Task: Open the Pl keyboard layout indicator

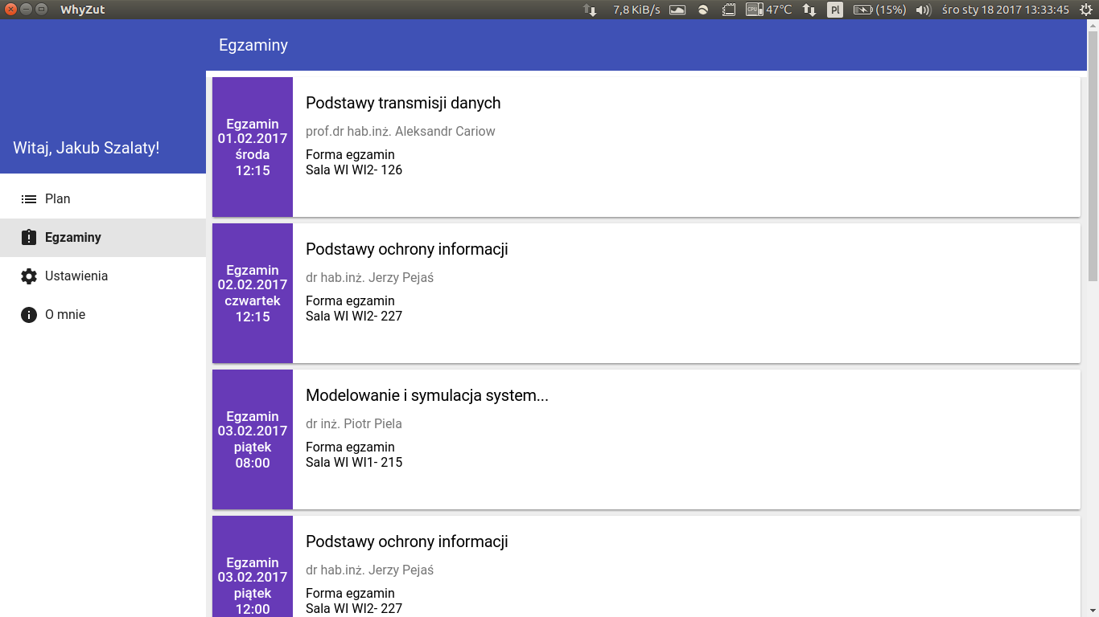Action: click(835, 10)
